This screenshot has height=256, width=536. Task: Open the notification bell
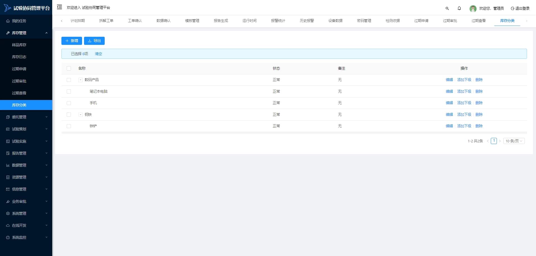(459, 8)
